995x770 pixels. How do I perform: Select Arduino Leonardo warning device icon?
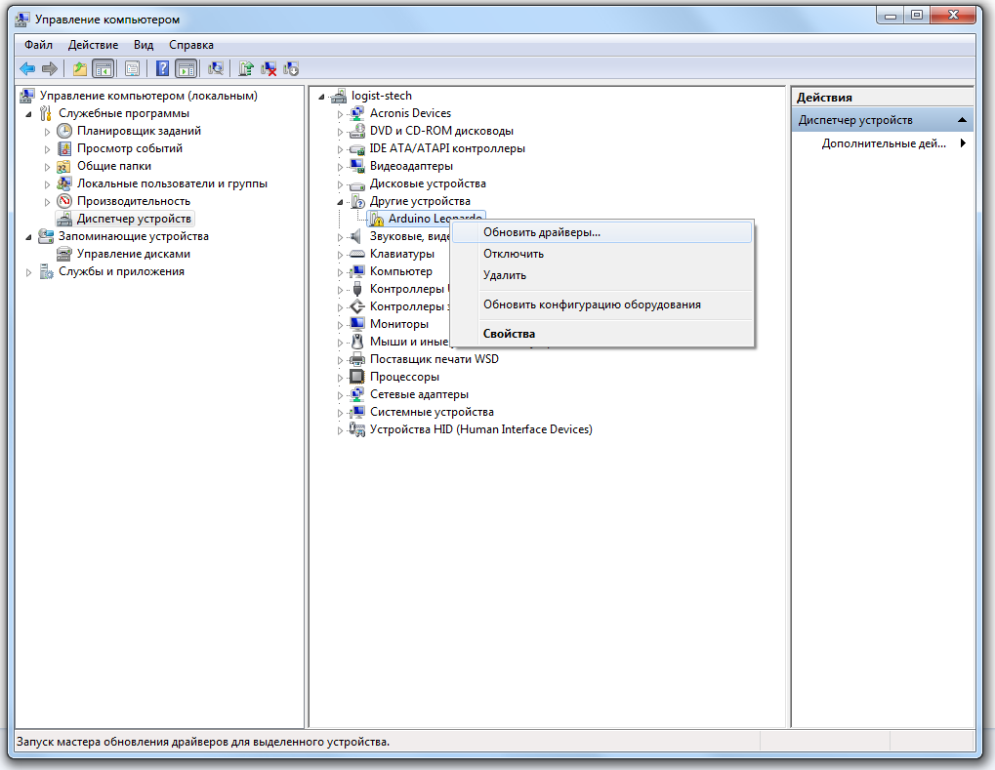point(378,219)
